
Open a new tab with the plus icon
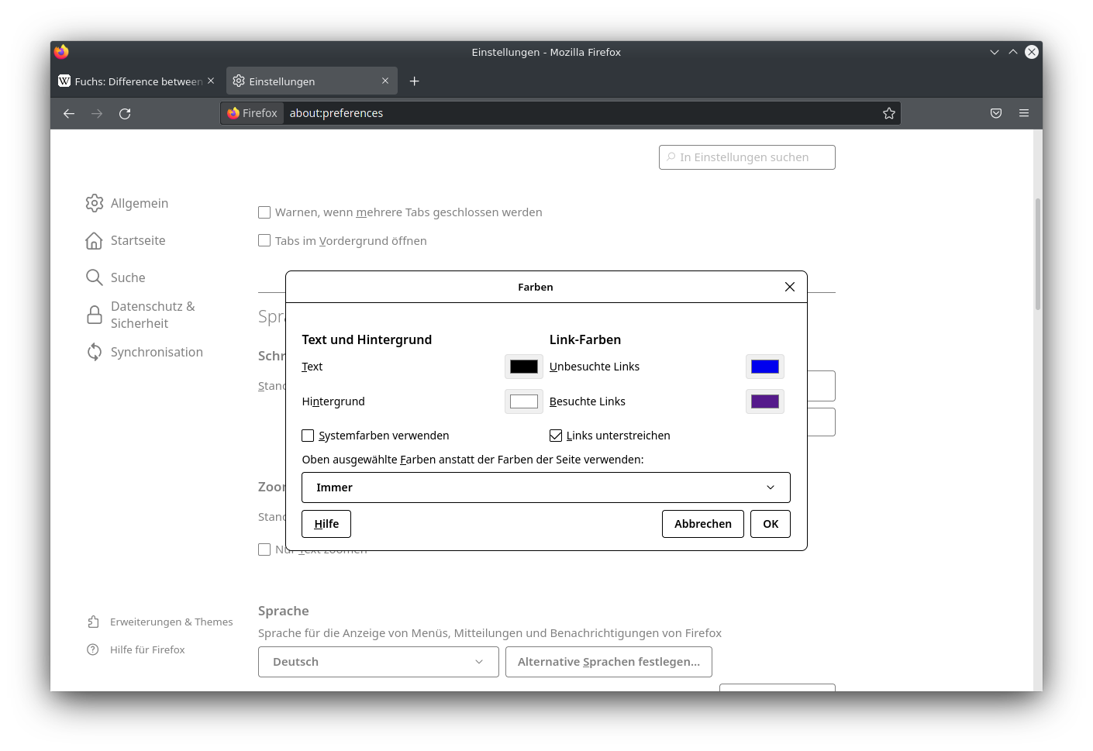click(414, 81)
